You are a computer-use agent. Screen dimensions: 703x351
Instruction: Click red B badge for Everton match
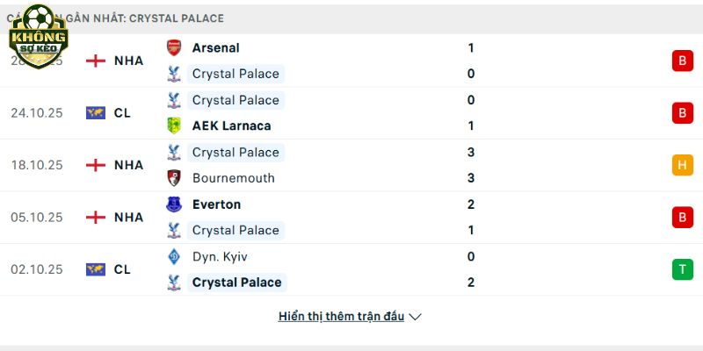682,217
